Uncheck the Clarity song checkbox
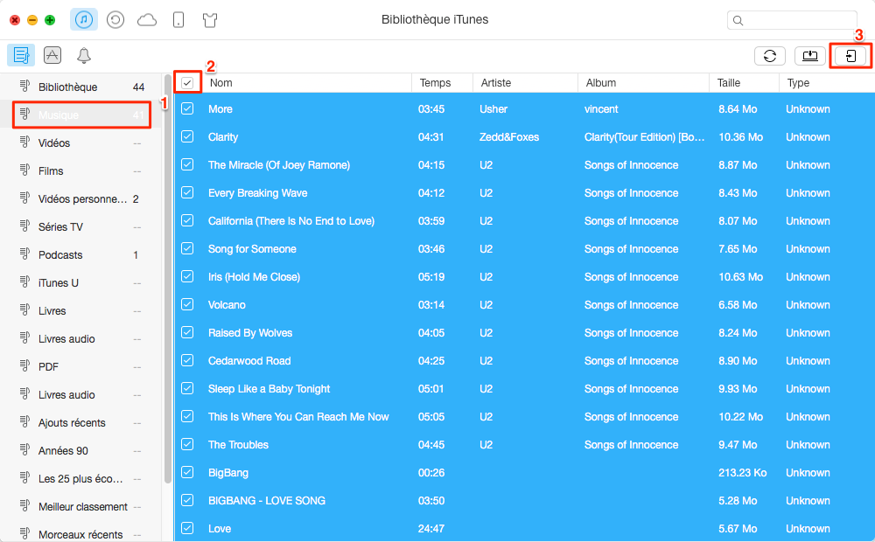 187,136
